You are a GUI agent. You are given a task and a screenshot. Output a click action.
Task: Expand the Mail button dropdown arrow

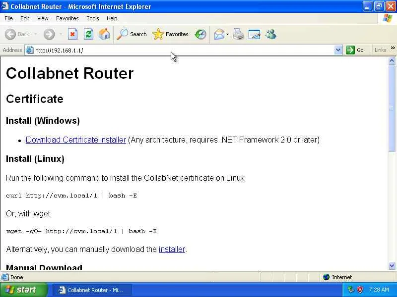[x=227, y=34]
